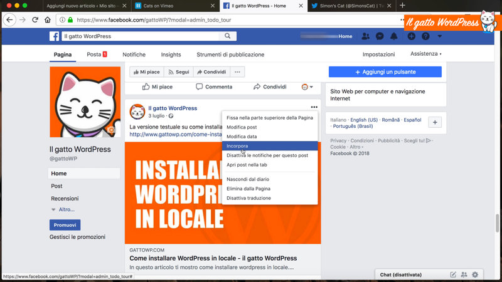Click the Segui button
Viewport: 502px width, 282px height.
(179, 72)
